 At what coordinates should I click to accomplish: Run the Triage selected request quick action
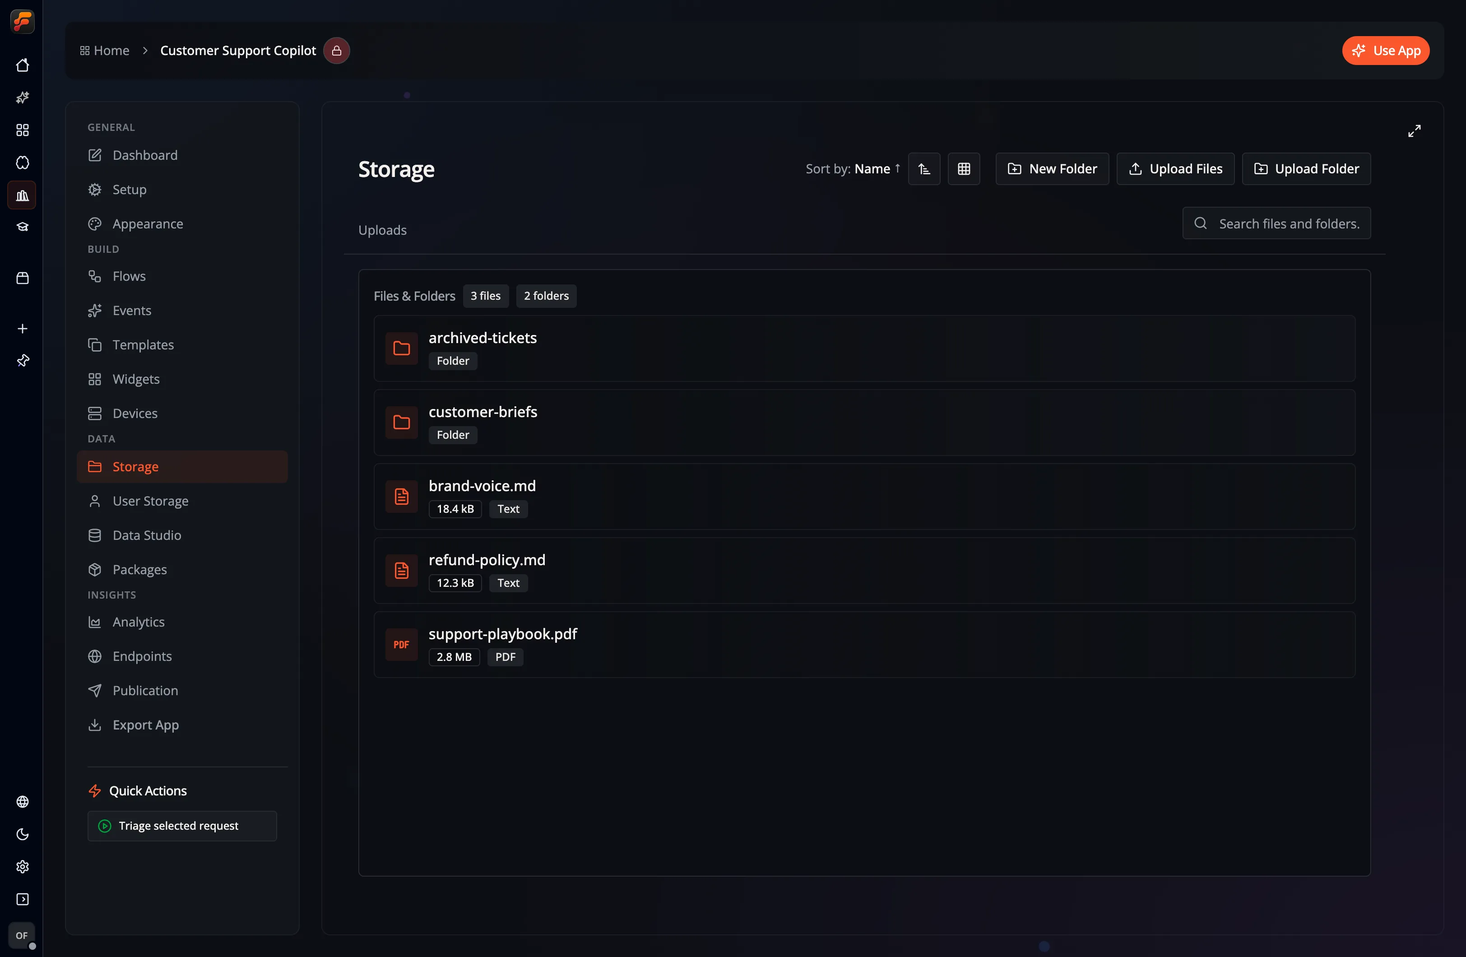[x=182, y=826]
